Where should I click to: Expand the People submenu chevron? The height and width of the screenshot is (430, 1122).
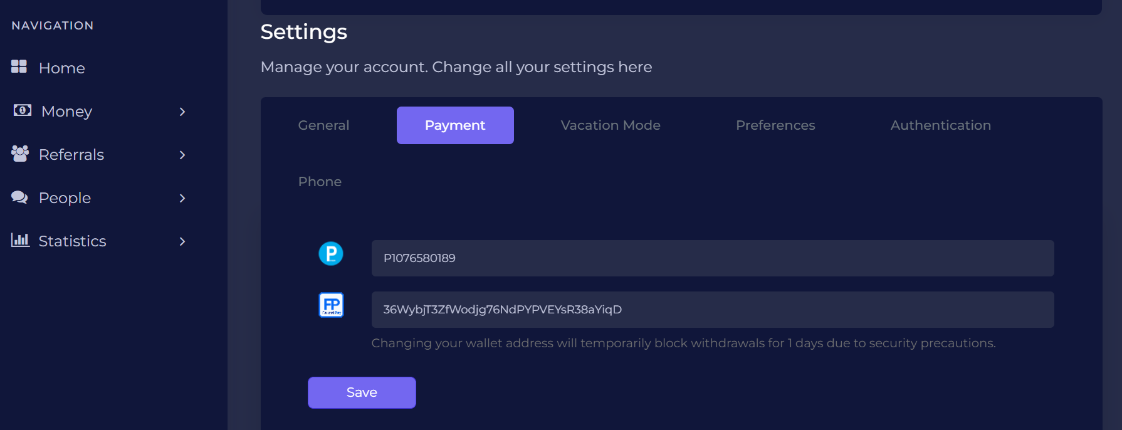[182, 198]
